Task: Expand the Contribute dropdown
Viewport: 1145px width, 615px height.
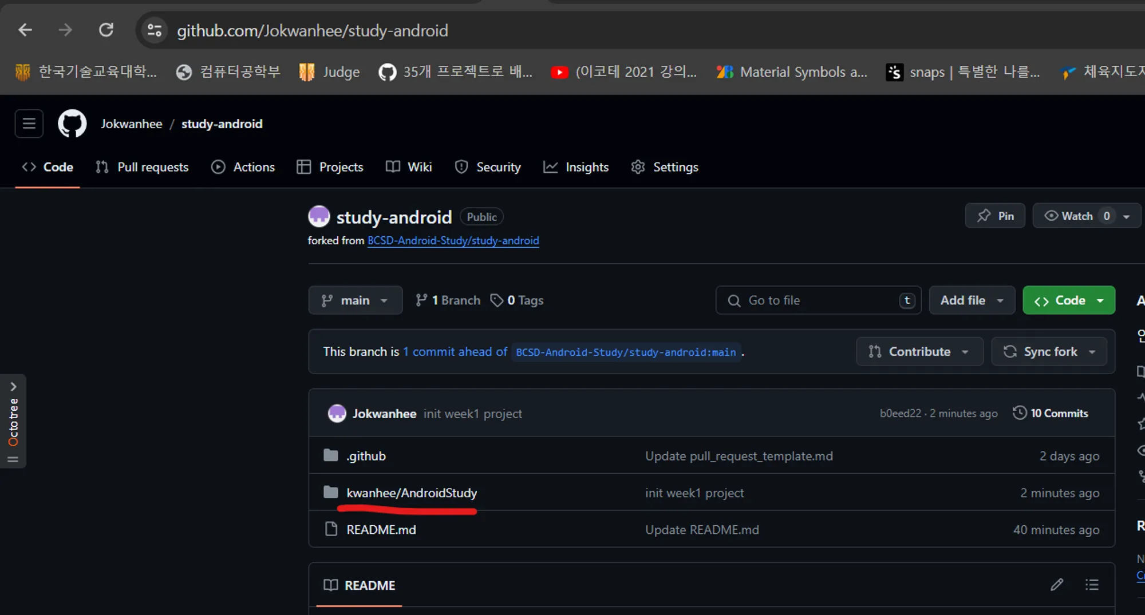Action: [919, 352]
